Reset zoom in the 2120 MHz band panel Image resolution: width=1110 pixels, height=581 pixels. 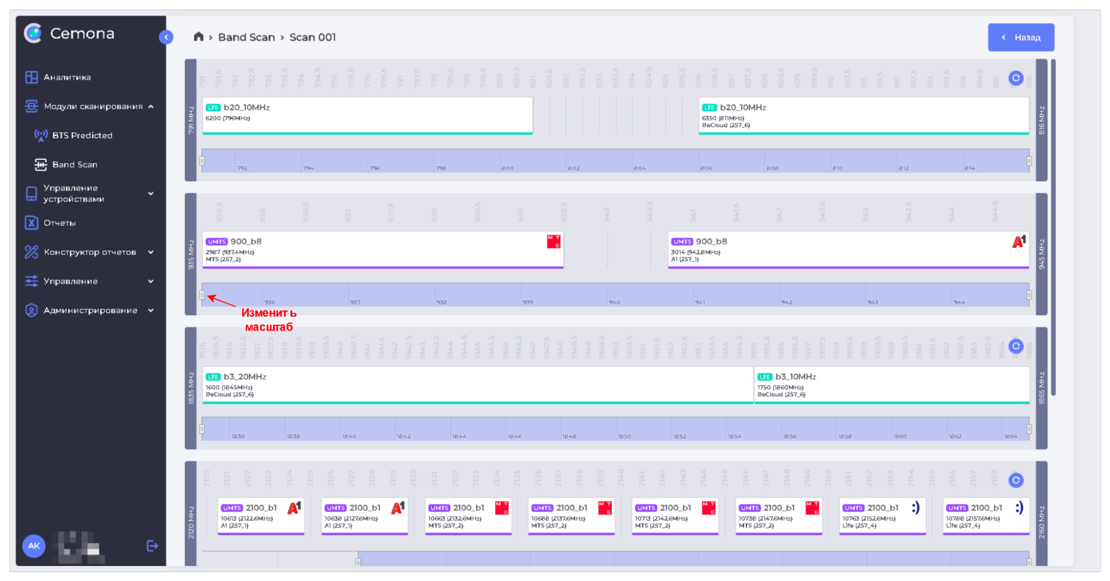click(x=1016, y=480)
